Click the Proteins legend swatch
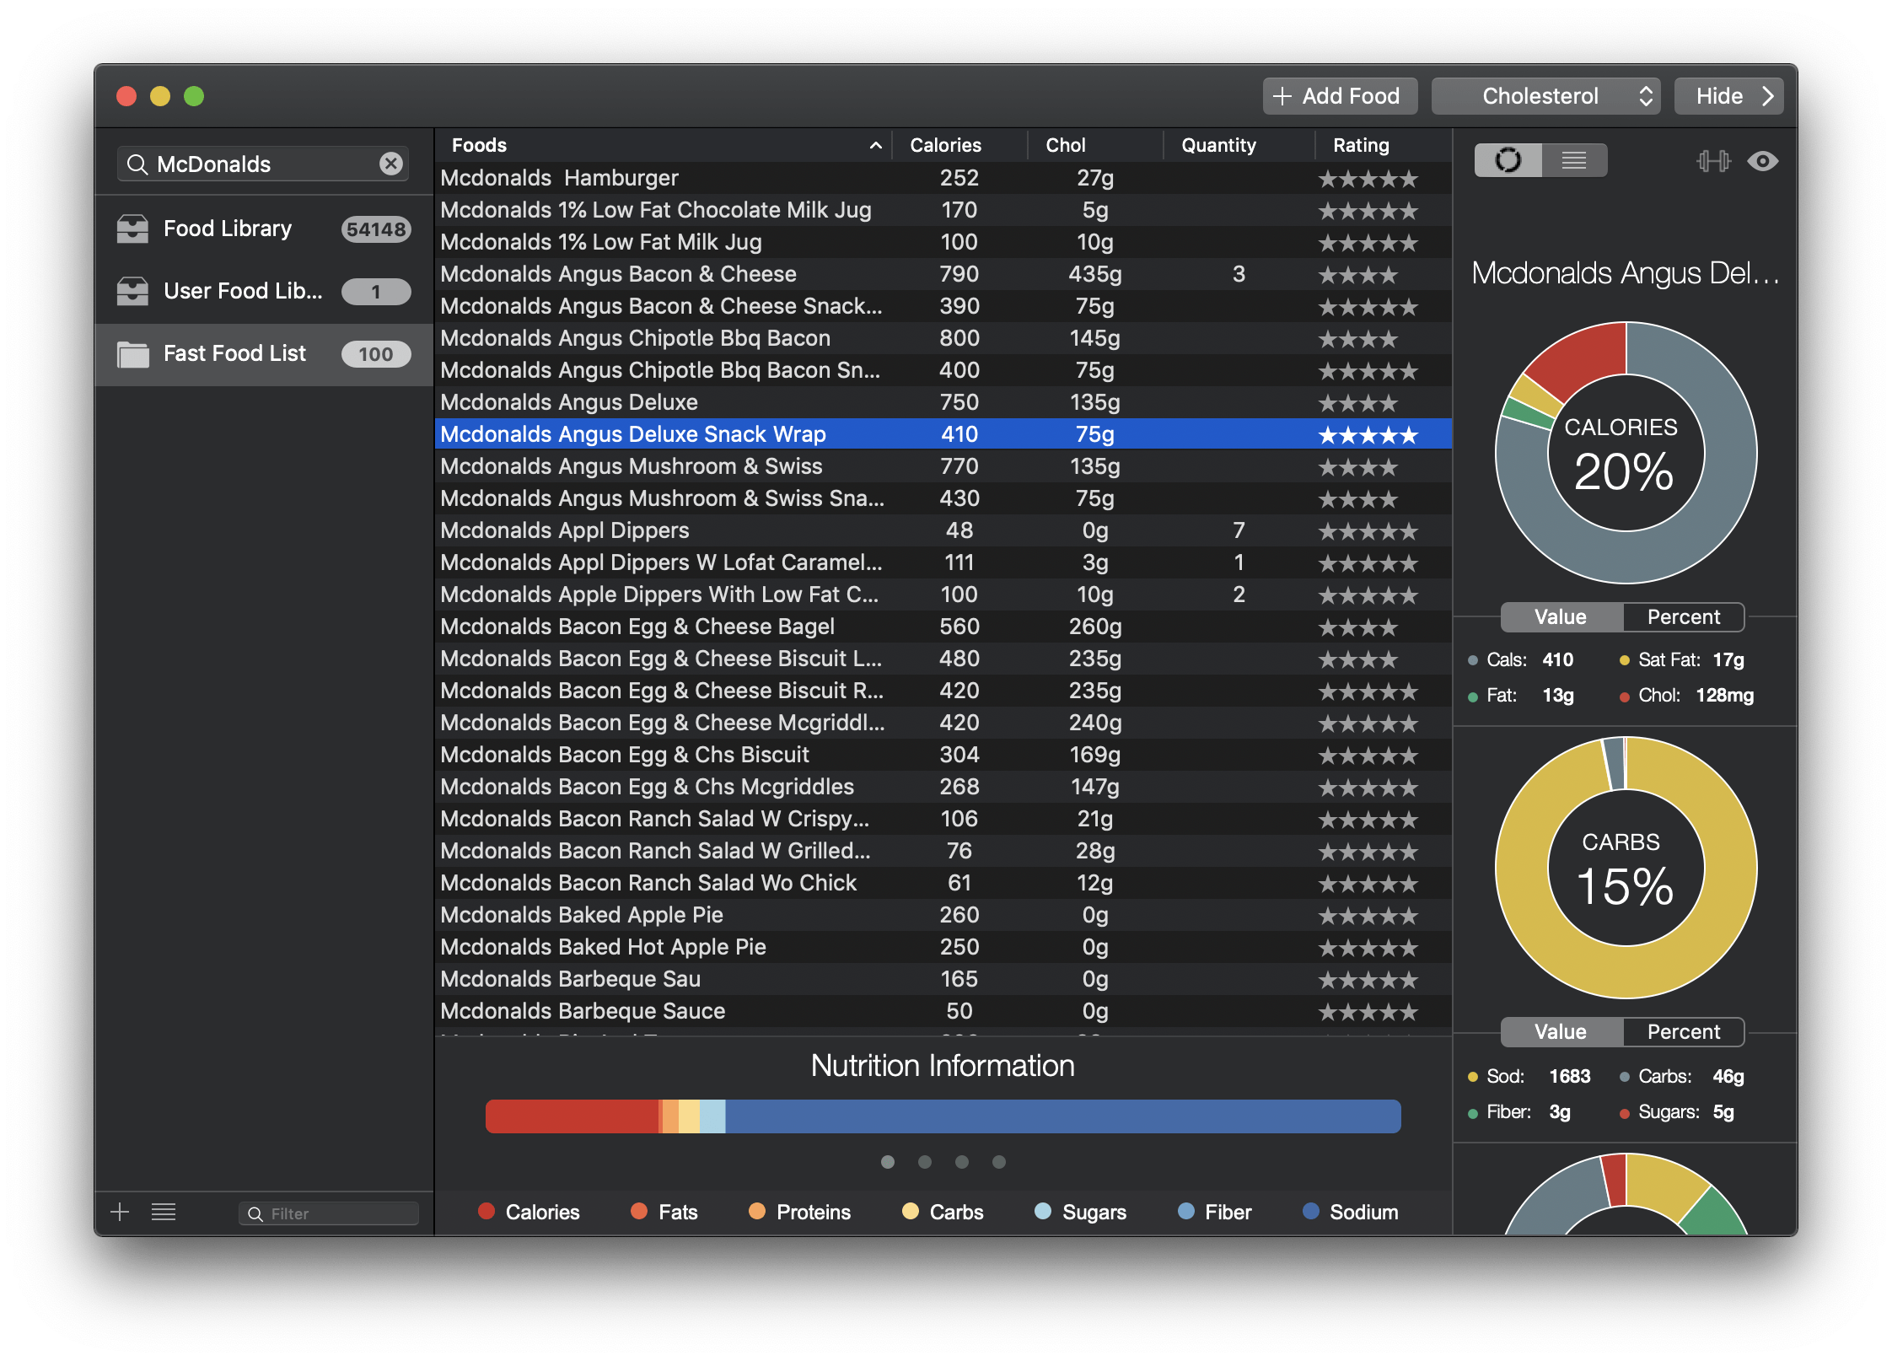 [757, 1212]
